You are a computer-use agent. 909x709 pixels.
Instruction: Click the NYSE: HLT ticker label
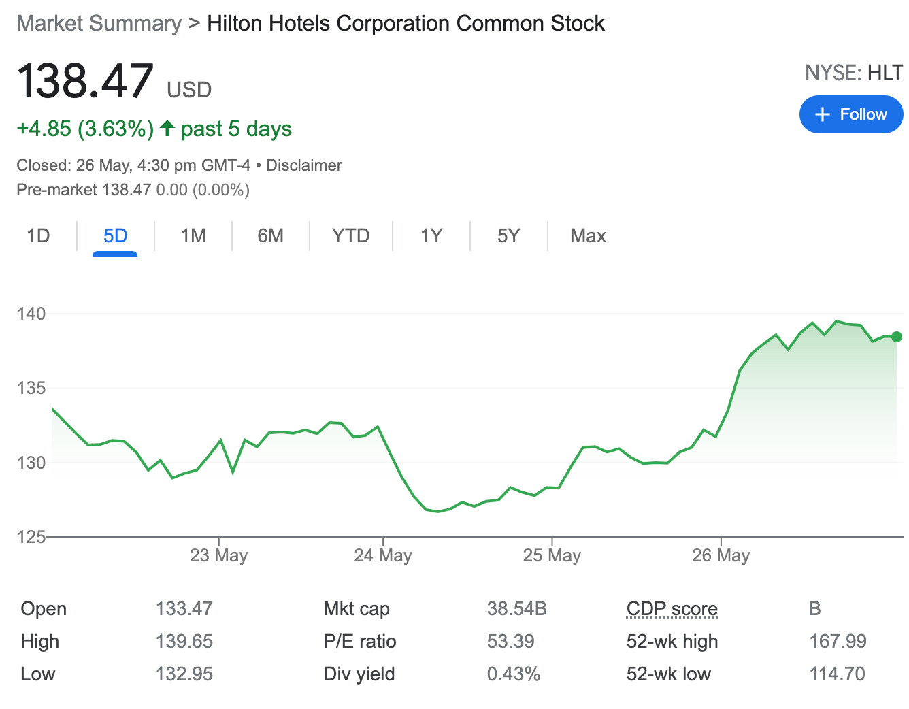(854, 73)
